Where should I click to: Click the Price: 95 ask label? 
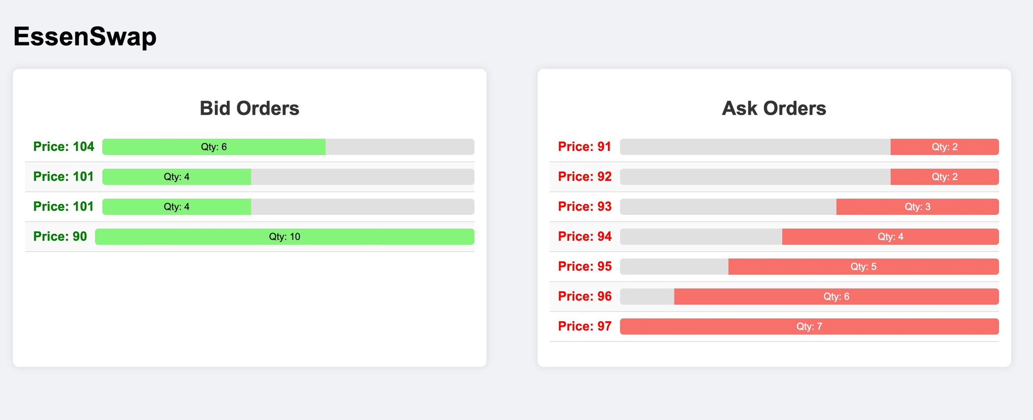coord(585,267)
